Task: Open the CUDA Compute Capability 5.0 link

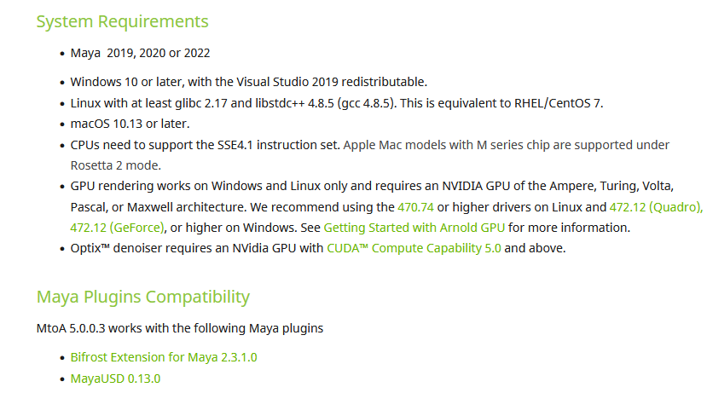Action: click(x=414, y=248)
